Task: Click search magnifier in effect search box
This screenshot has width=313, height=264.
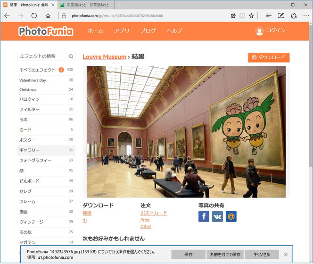Action: coord(71,56)
